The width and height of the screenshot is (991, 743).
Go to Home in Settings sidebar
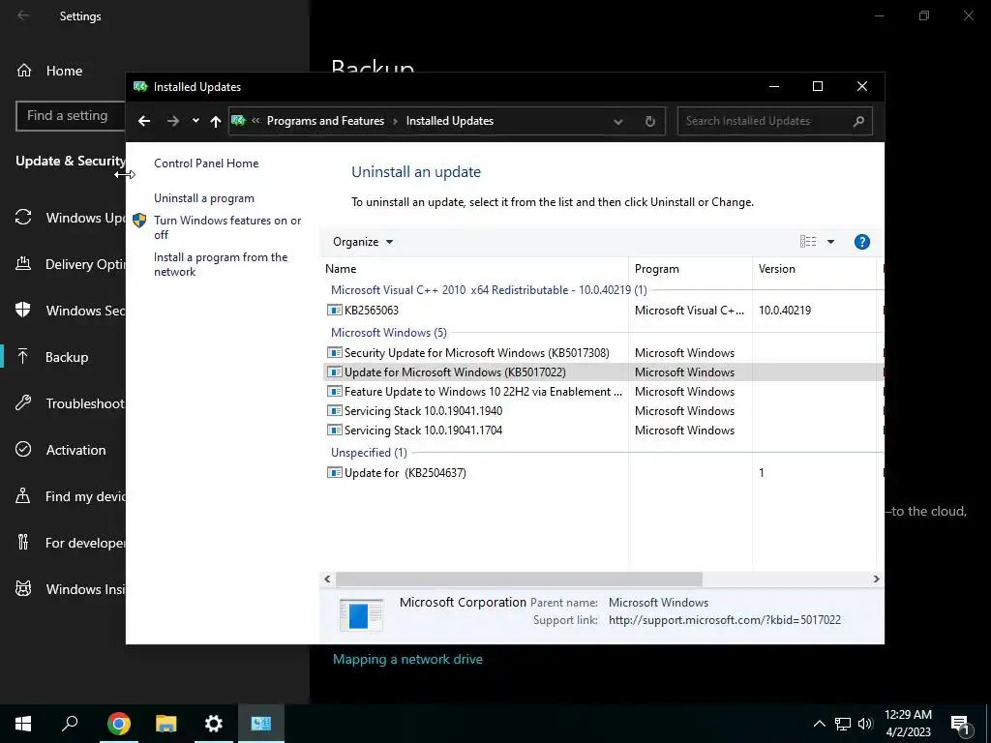pos(63,71)
